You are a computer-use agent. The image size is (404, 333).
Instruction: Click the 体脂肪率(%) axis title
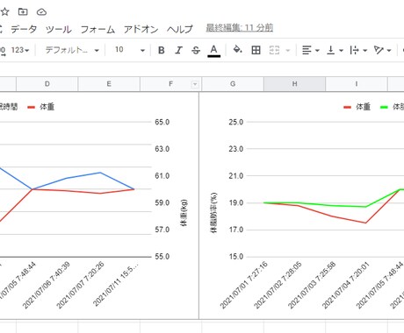pyautogui.click(x=213, y=212)
